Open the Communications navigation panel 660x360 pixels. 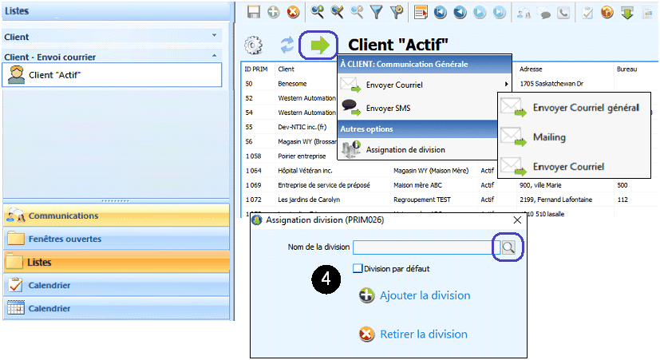64,216
